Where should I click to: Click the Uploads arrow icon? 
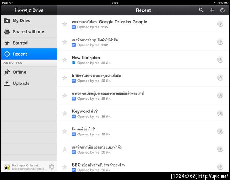7,83
